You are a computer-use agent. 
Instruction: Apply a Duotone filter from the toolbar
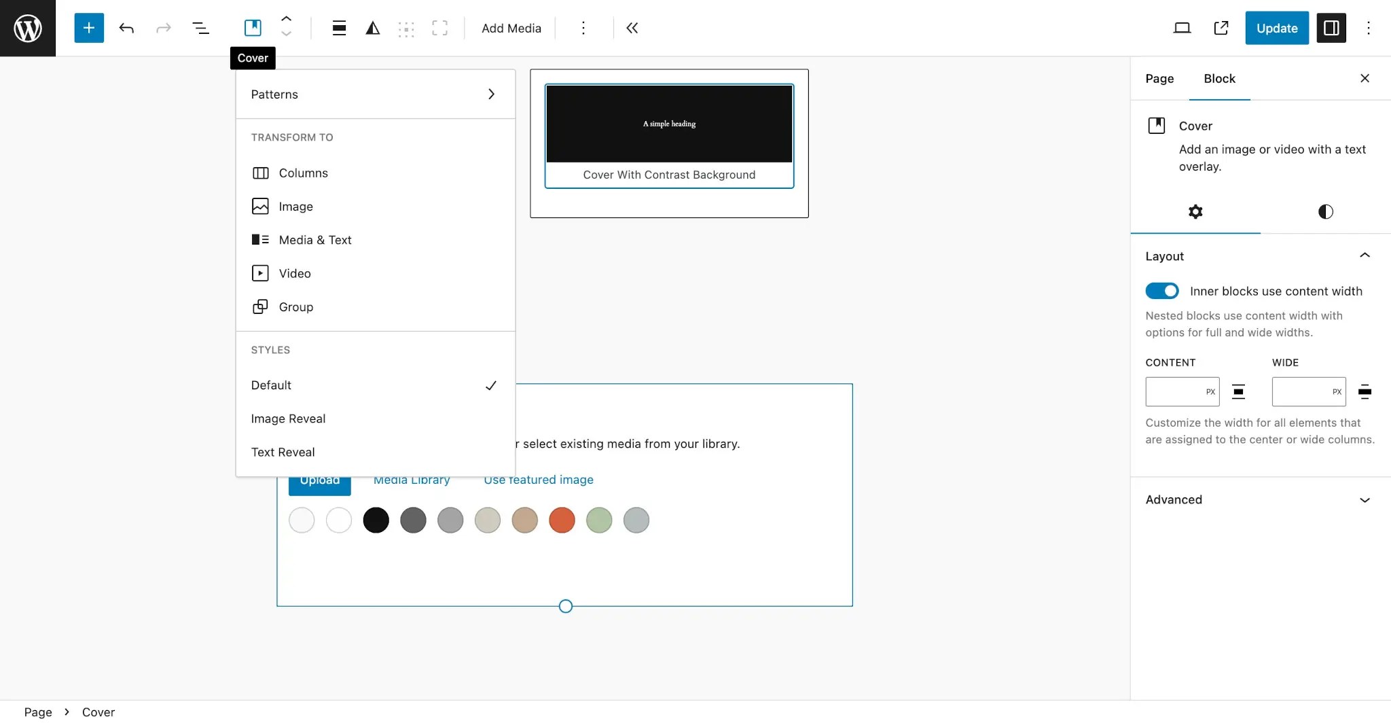373,28
